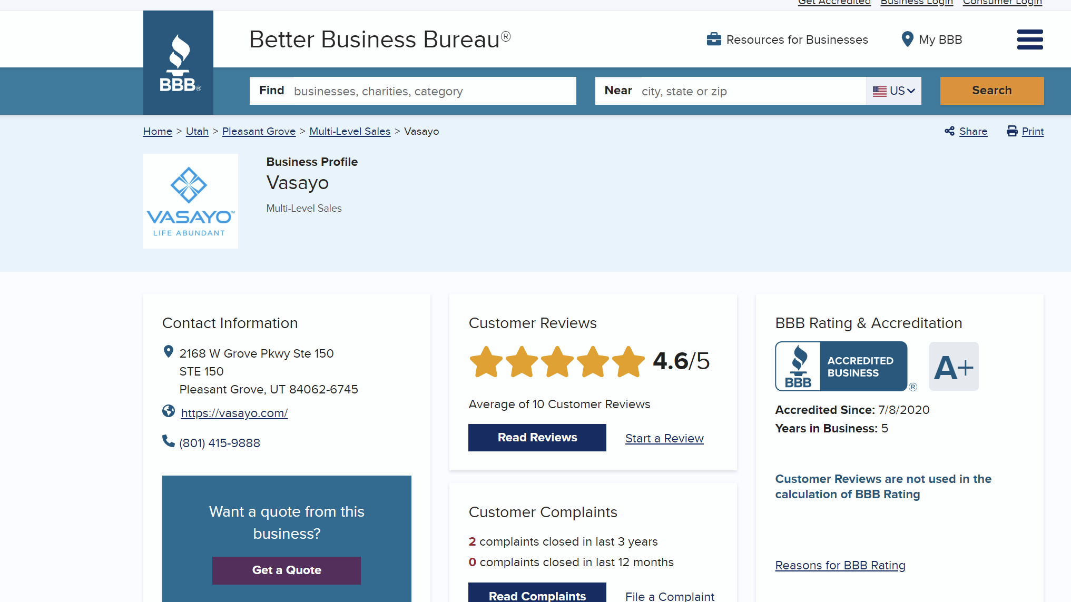Click the Share link
The image size is (1071, 602).
pyautogui.click(x=973, y=131)
